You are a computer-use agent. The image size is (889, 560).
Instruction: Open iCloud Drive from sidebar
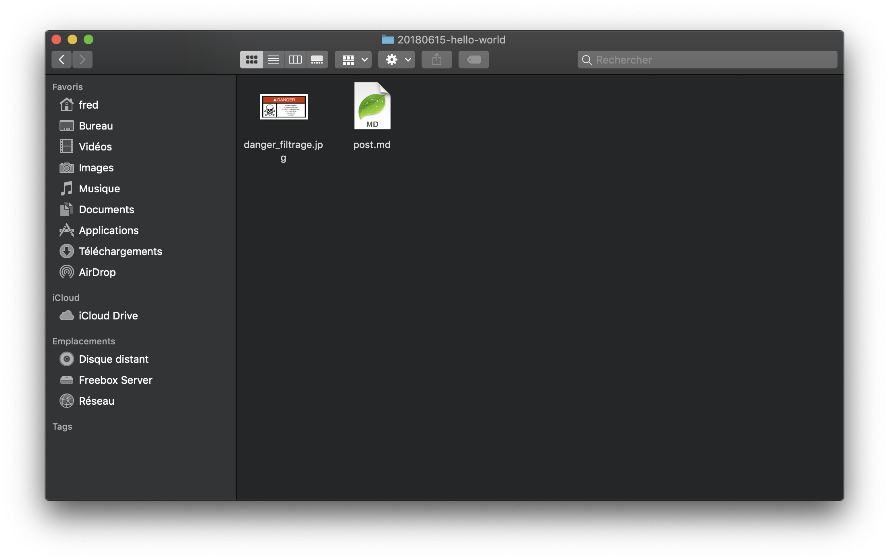[x=108, y=315]
